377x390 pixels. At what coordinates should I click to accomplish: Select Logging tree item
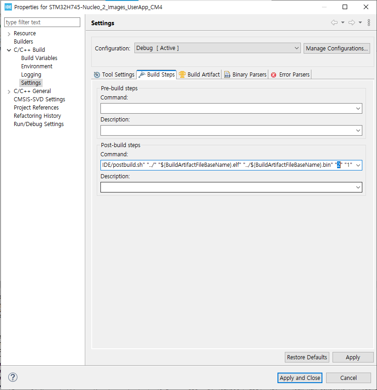pyautogui.click(x=31, y=75)
